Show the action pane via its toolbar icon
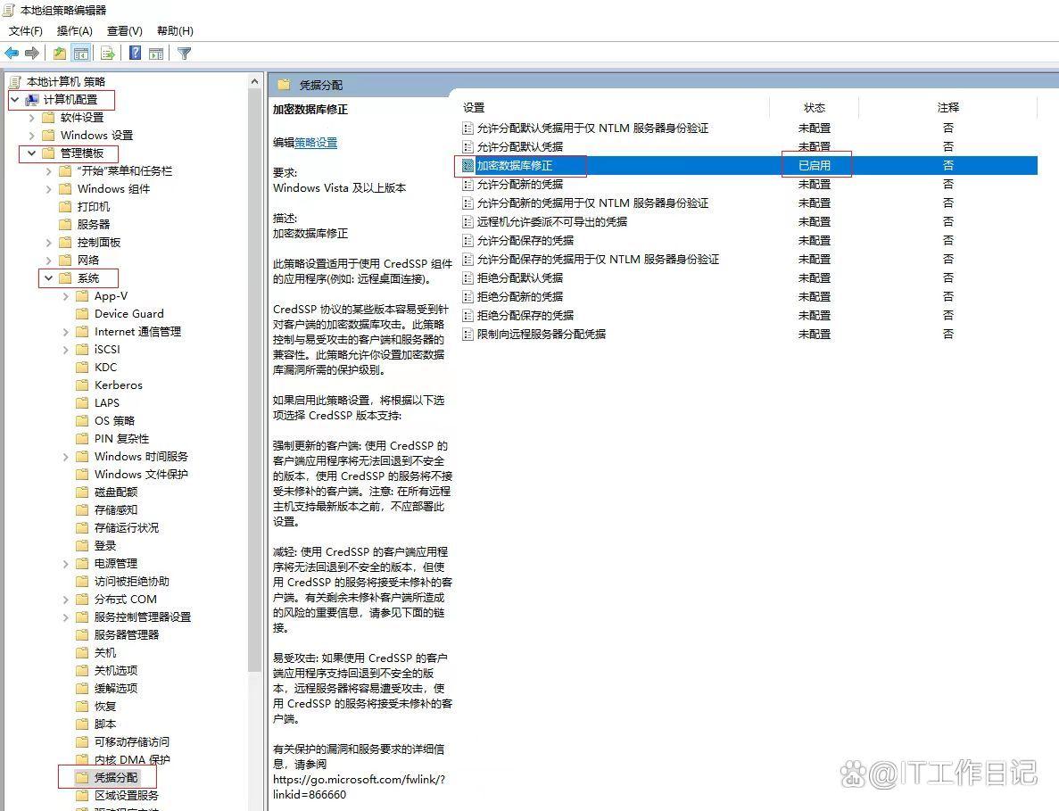 click(157, 53)
